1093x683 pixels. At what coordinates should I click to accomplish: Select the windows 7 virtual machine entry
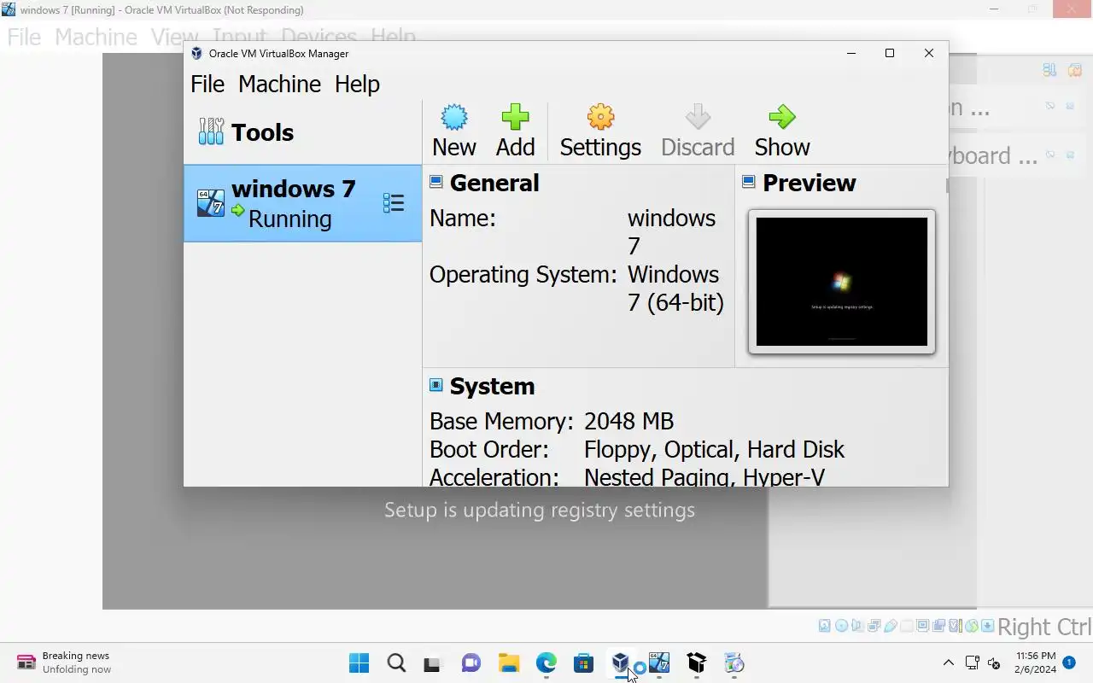(x=302, y=203)
